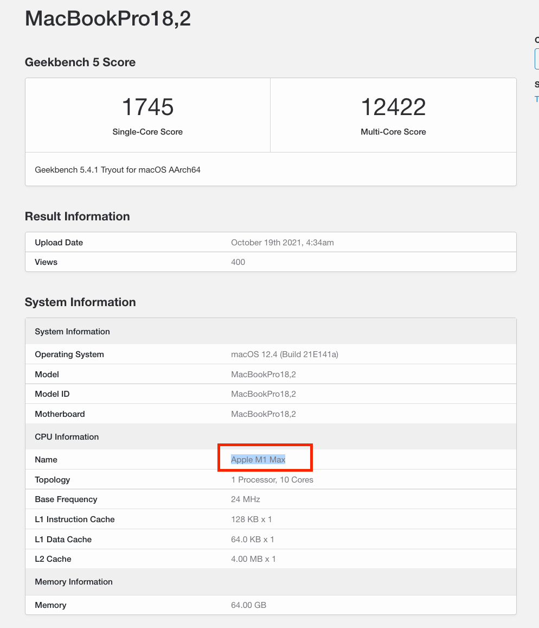Click the Operating System label
This screenshot has height=628, width=539.
click(69, 354)
